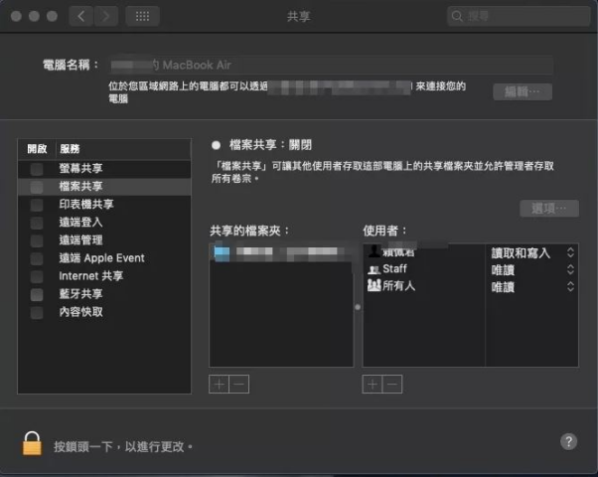Select 遠端 Apple Event service row
Screen dimensions: 598x477
click(104, 258)
